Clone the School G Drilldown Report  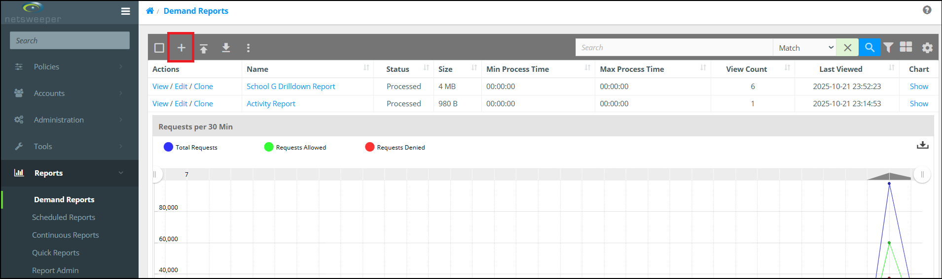203,86
